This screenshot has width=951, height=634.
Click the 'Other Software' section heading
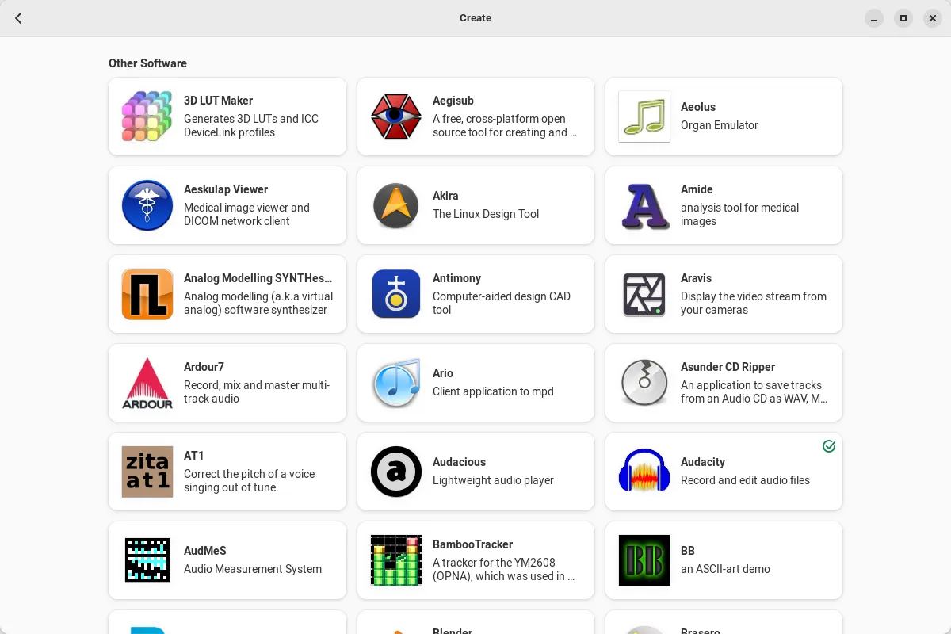click(147, 63)
